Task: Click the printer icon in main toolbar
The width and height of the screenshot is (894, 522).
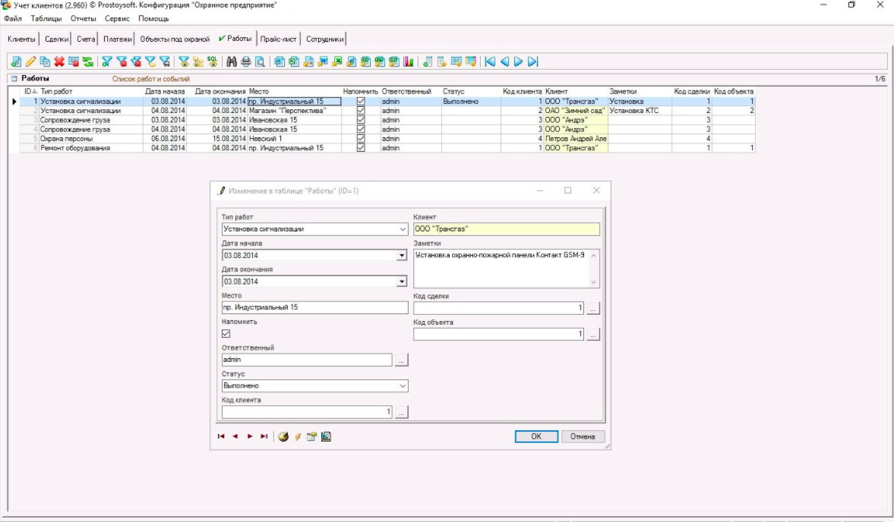Action: click(x=246, y=61)
